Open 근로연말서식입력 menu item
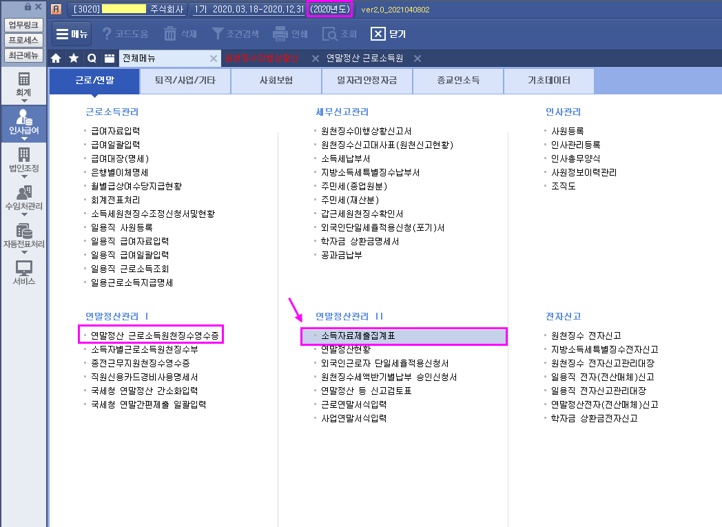This screenshot has height=527, width=722. tap(353, 404)
